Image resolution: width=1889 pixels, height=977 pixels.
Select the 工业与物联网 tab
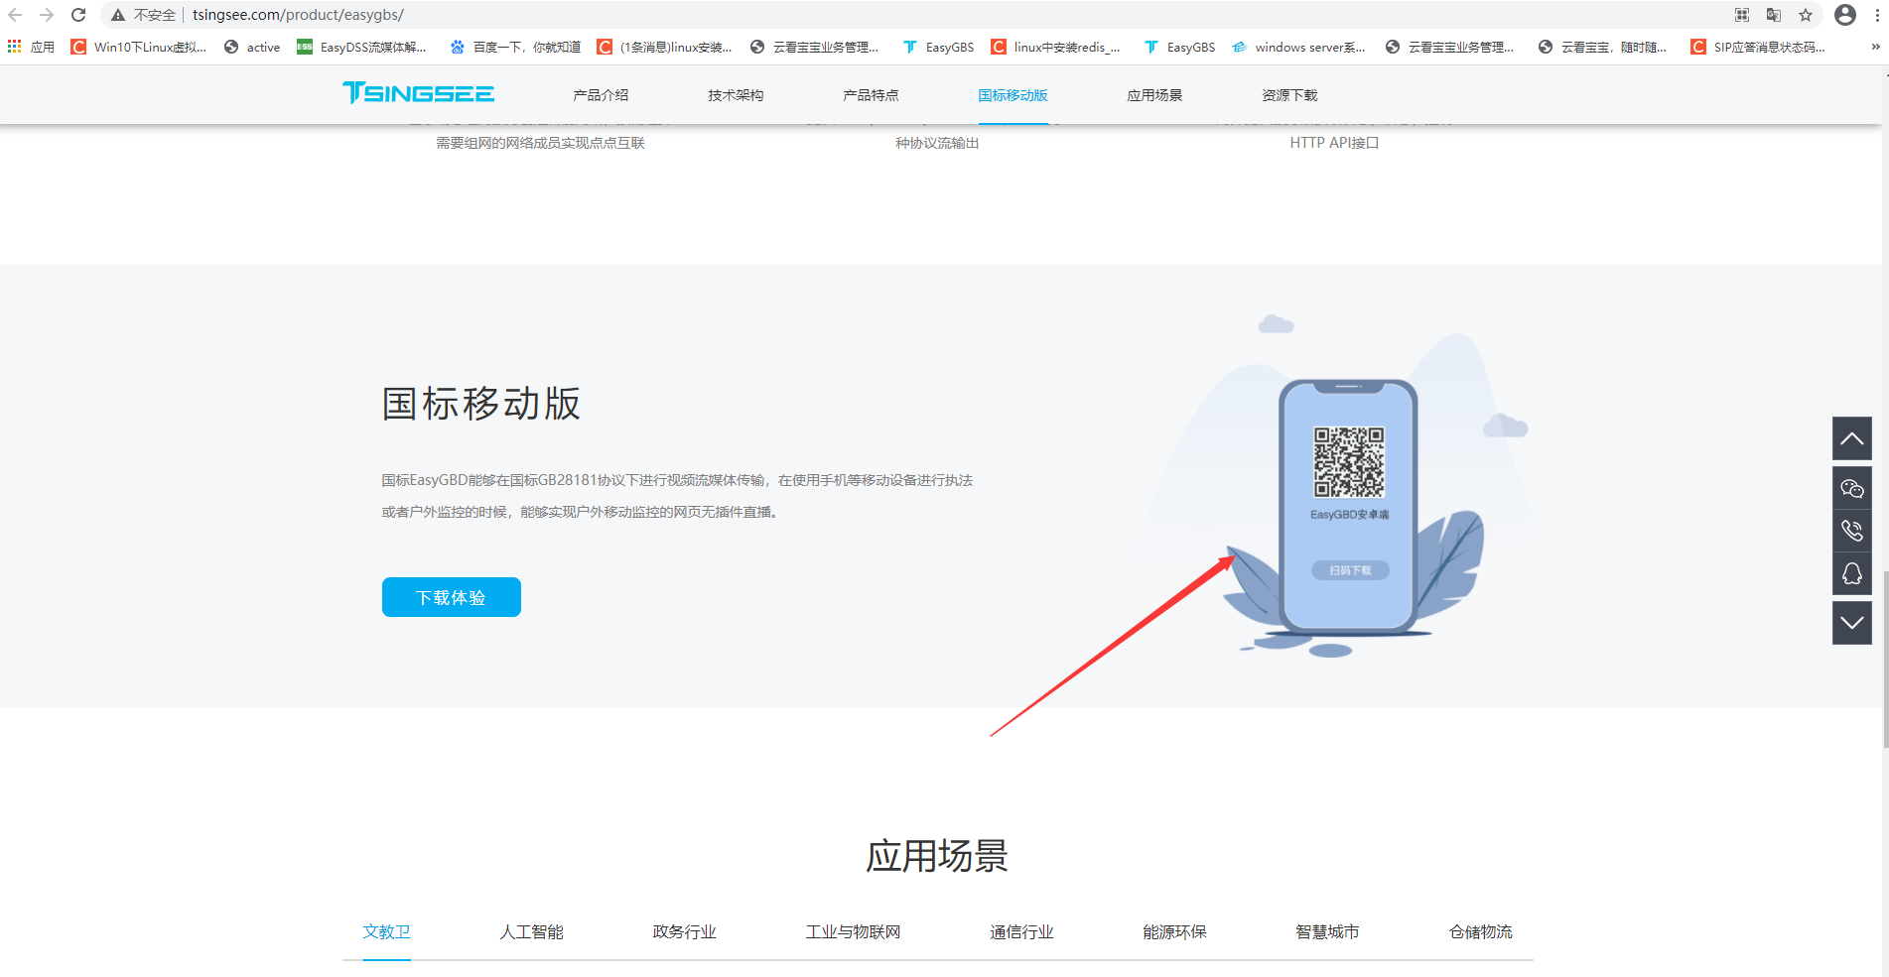coord(853,931)
